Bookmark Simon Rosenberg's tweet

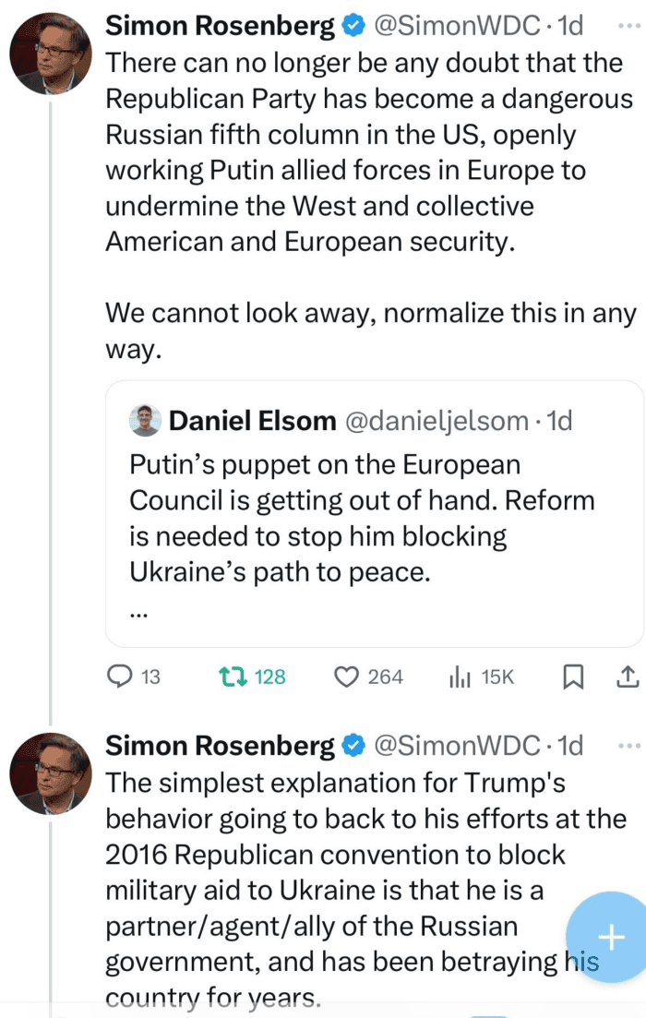[x=574, y=677]
